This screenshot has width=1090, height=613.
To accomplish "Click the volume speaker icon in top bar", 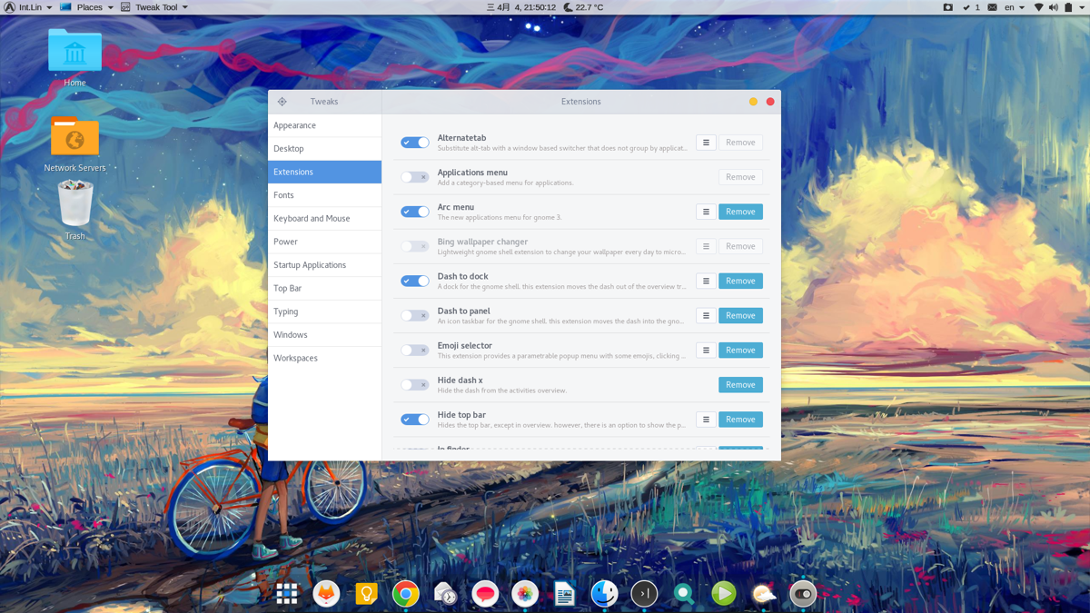I will tap(1054, 7).
